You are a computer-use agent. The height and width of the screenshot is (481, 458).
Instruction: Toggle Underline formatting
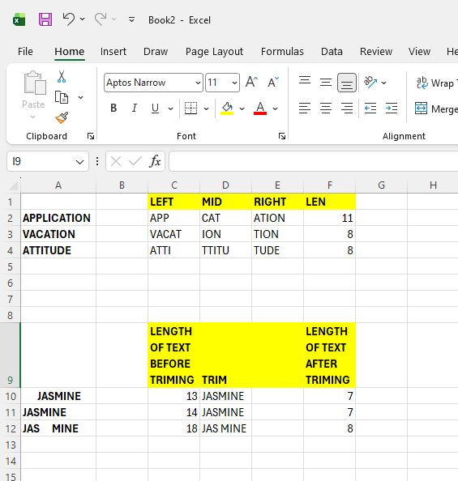click(x=155, y=108)
